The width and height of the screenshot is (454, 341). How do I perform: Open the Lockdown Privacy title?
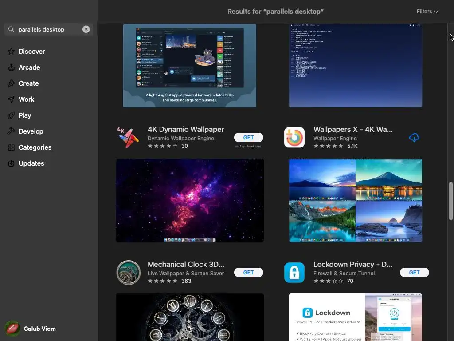point(352,265)
